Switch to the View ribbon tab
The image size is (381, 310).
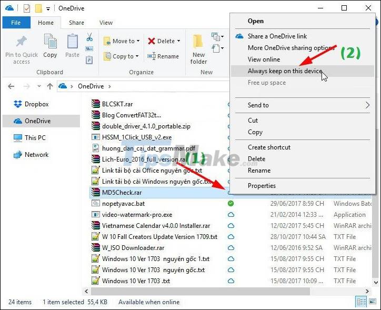point(106,23)
